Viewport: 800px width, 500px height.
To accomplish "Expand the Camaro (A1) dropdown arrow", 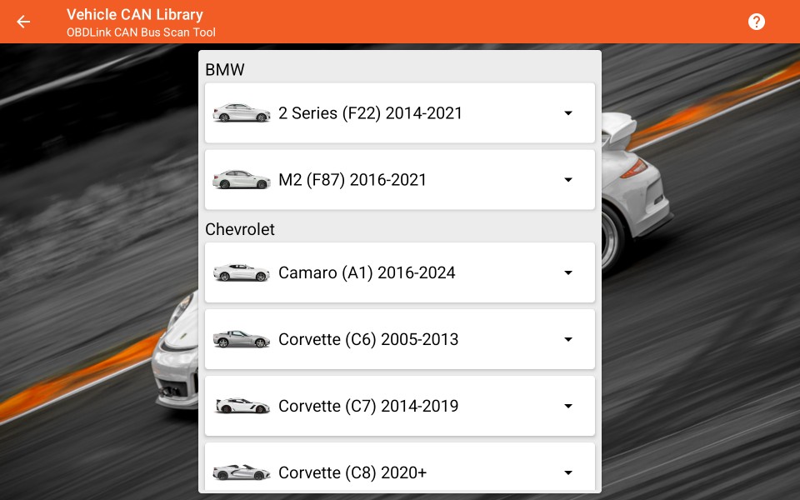I will click(x=568, y=273).
